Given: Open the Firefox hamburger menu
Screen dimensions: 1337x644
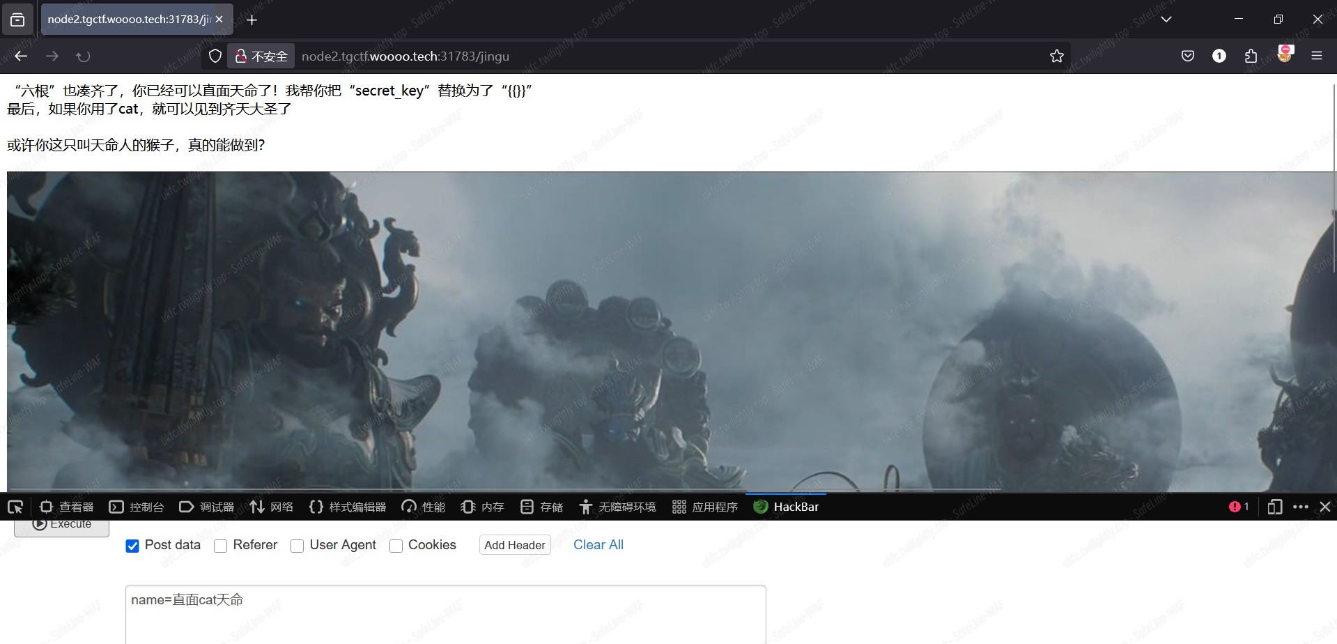Looking at the screenshot, I should [1316, 56].
